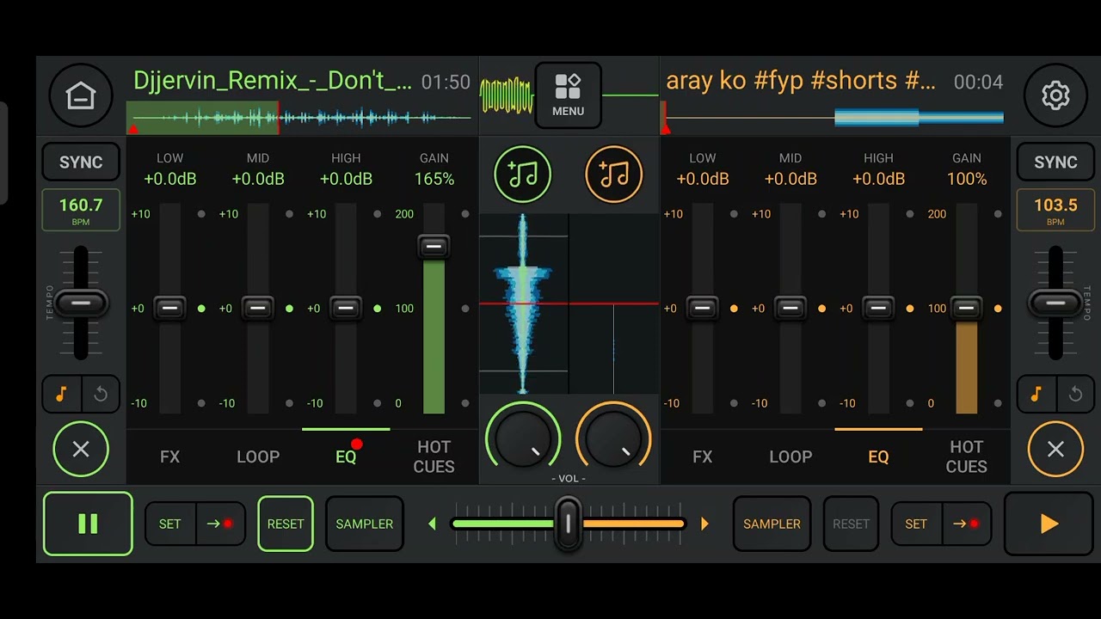Select EQ tab on right deck
Viewport: 1101px width, 619px height.
pyautogui.click(x=878, y=457)
